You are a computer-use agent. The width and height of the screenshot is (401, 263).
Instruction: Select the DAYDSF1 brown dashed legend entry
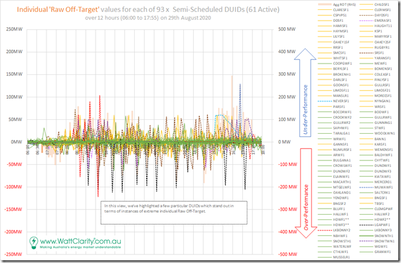(x=374, y=15)
